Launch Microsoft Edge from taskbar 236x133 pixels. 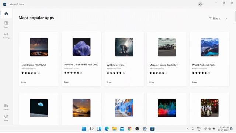click(107, 129)
